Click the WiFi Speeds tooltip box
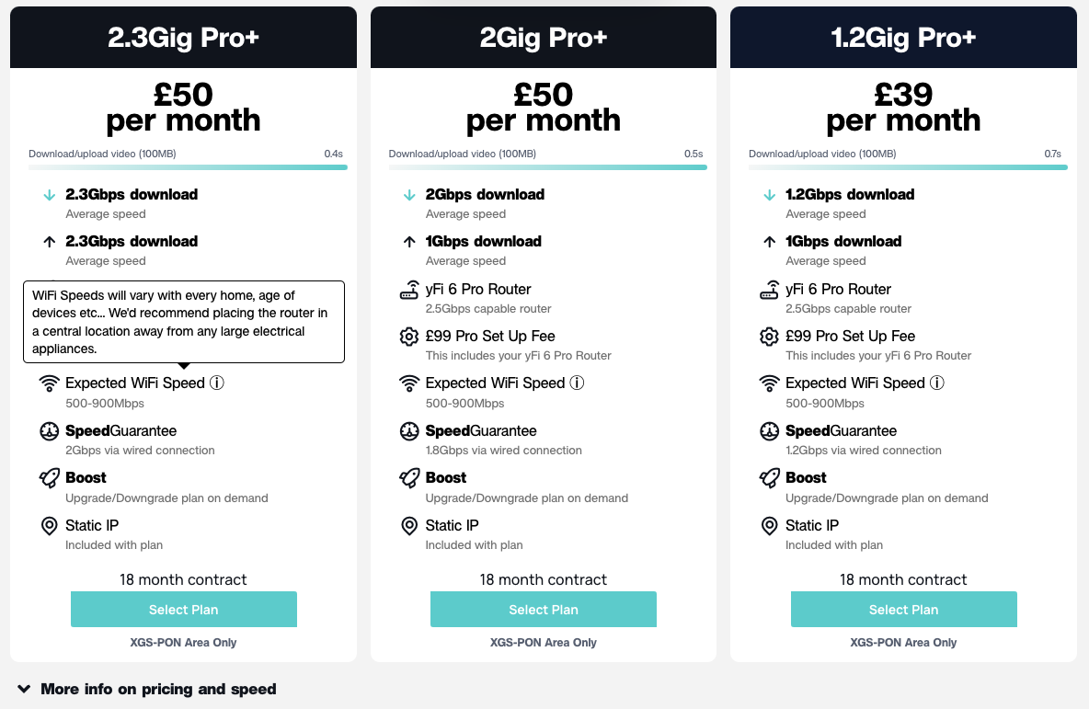 [x=184, y=322]
